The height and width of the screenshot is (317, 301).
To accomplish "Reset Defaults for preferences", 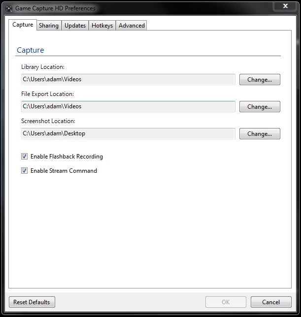I will (x=32, y=302).
